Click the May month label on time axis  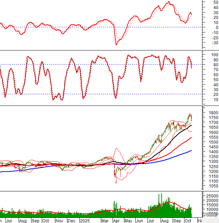128,220
